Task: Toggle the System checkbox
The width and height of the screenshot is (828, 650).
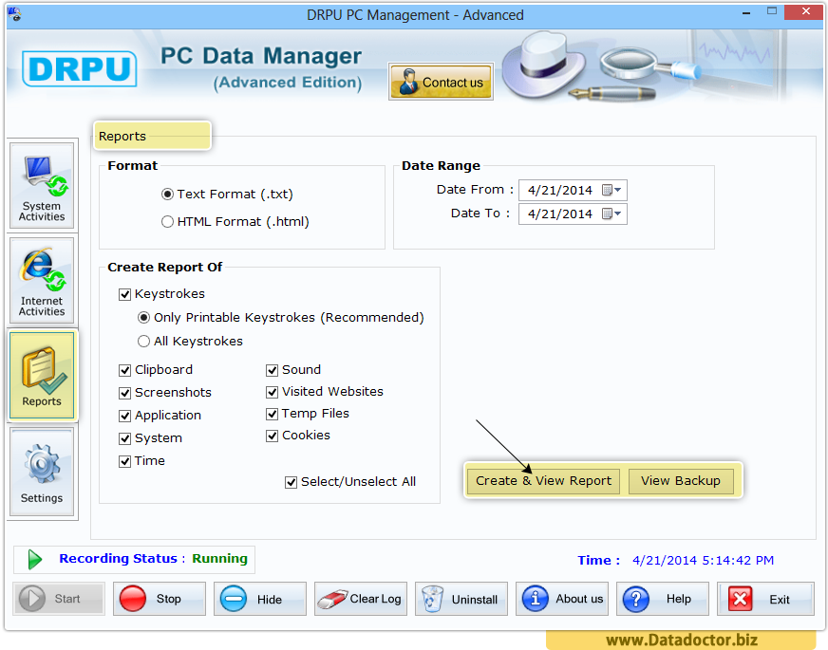Action: [x=124, y=438]
